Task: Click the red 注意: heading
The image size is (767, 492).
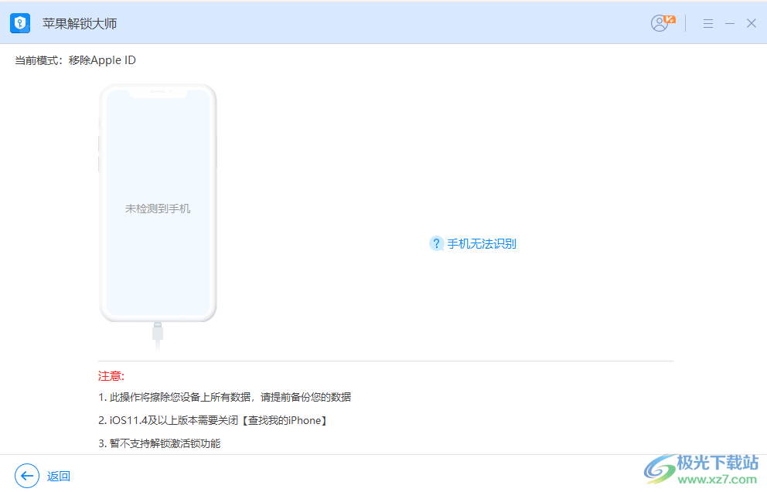Action: click(111, 375)
